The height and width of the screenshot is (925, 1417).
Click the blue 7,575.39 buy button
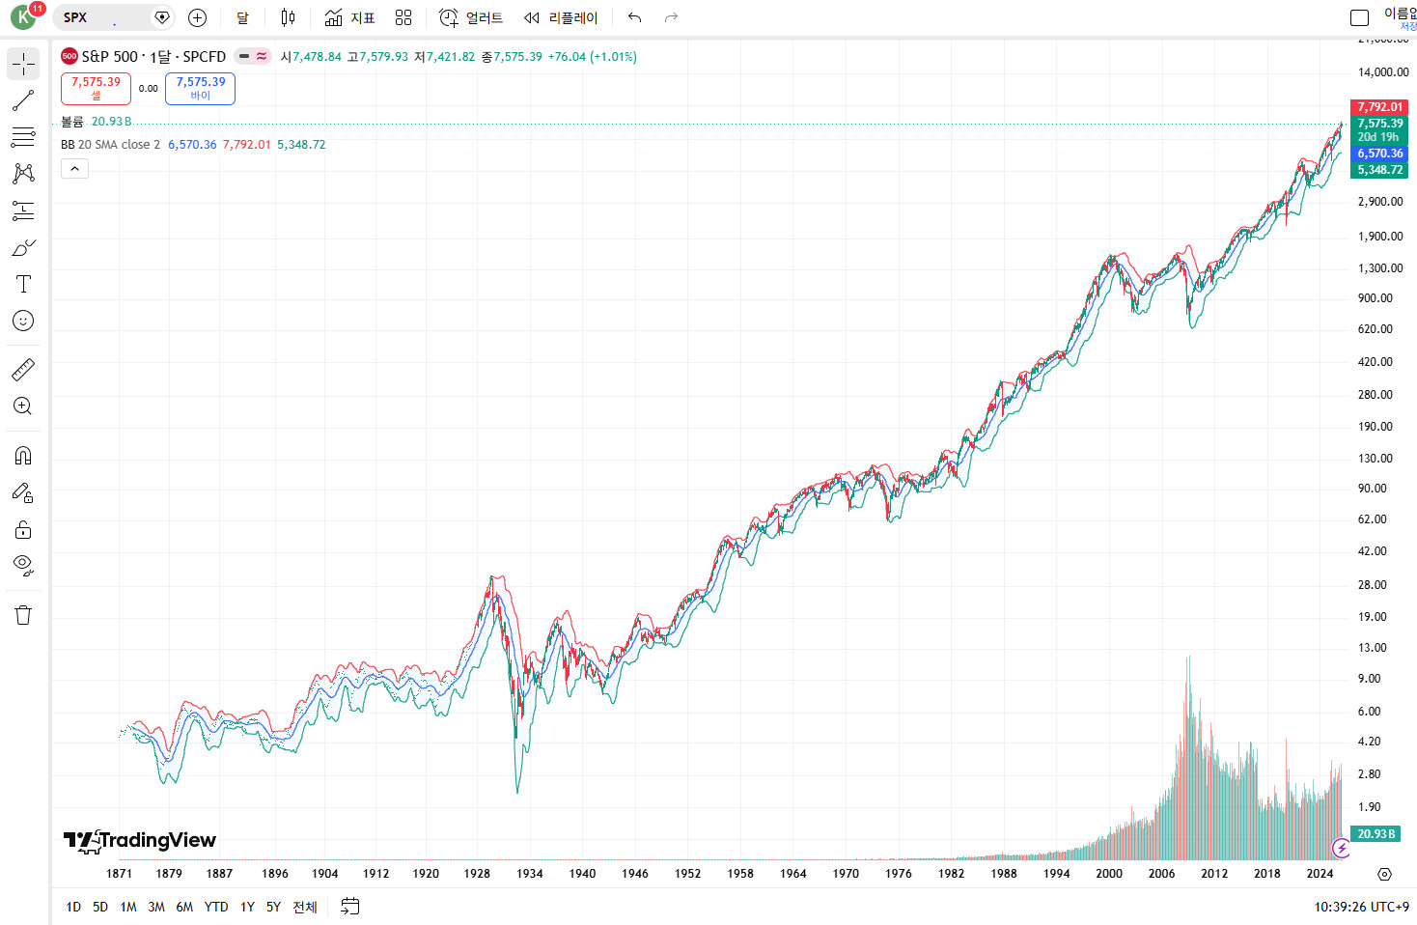tap(200, 88)
